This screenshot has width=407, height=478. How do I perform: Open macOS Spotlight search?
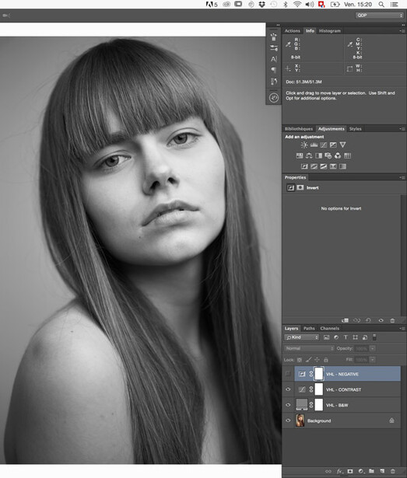pyautogui.click(x=381, y=4)
